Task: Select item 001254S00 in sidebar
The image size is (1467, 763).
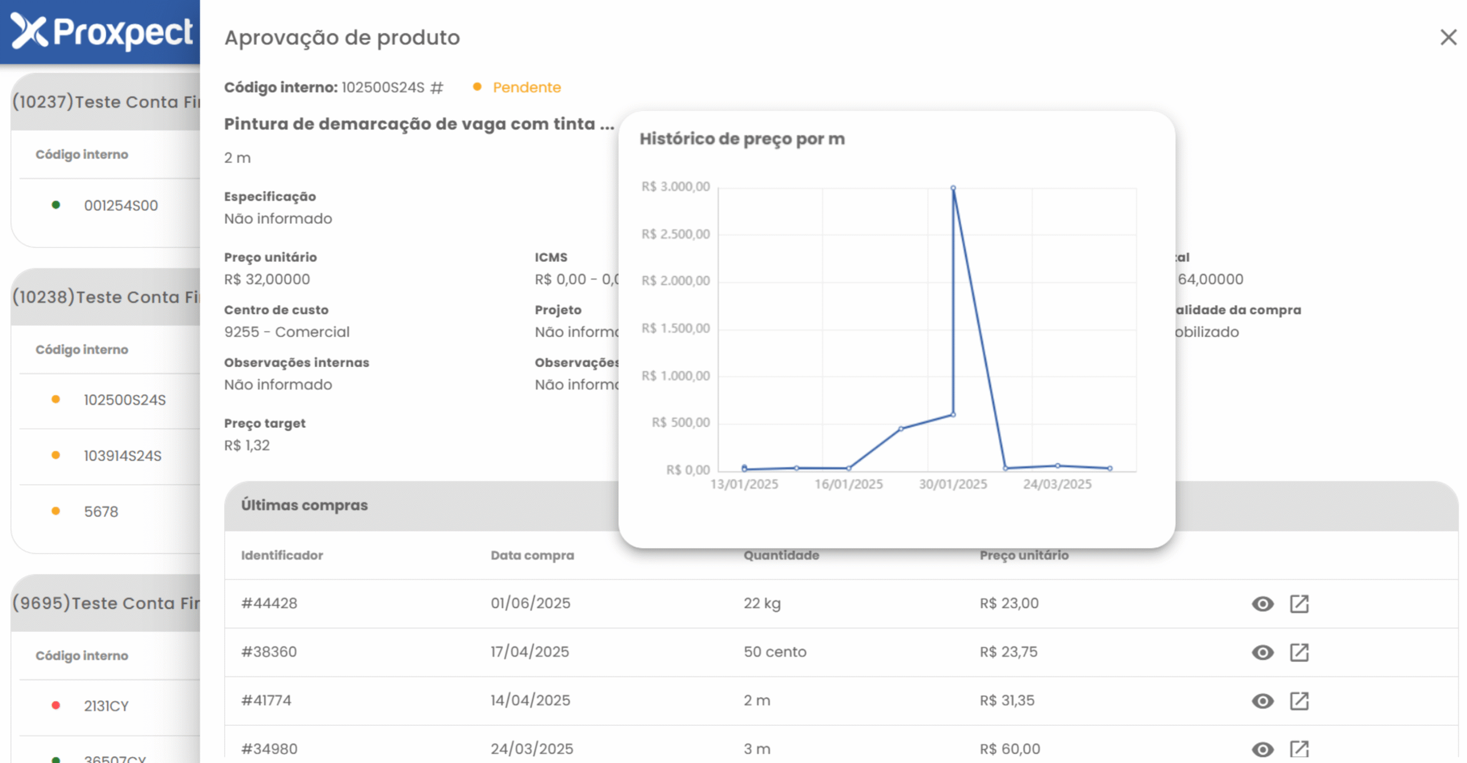Action: pos(120,205)
